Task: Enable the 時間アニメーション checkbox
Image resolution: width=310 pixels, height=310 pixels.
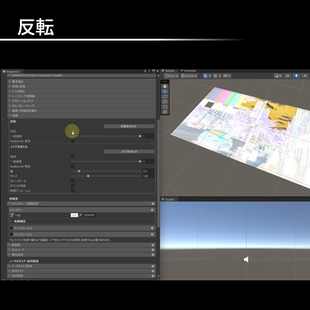Action: click(x=73, y=191)
